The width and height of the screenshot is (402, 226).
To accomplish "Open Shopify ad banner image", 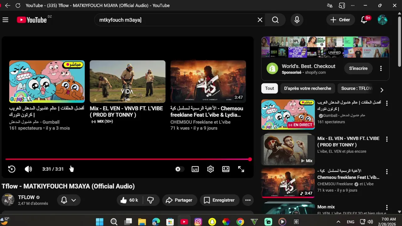I will (325, 47).
